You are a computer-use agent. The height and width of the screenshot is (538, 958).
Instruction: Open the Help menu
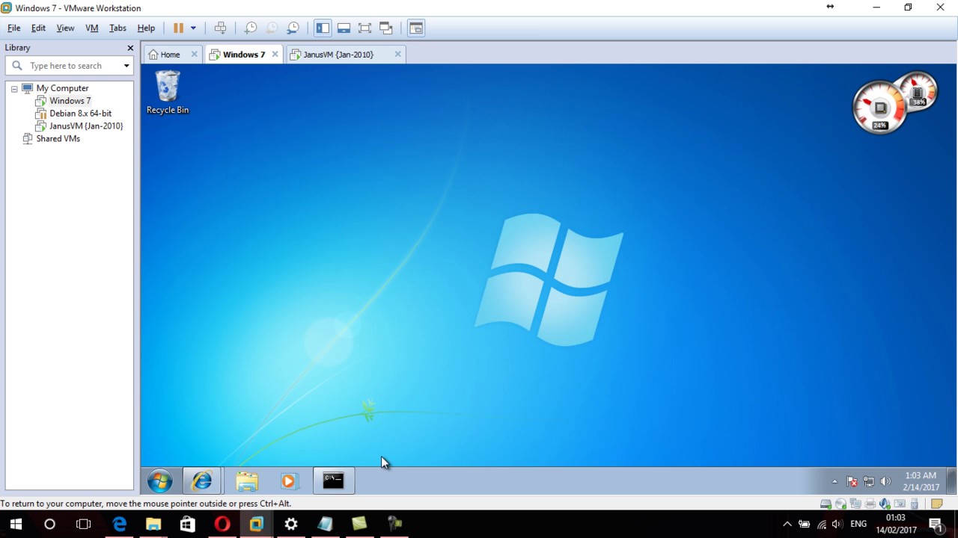(x=146, y=28)
